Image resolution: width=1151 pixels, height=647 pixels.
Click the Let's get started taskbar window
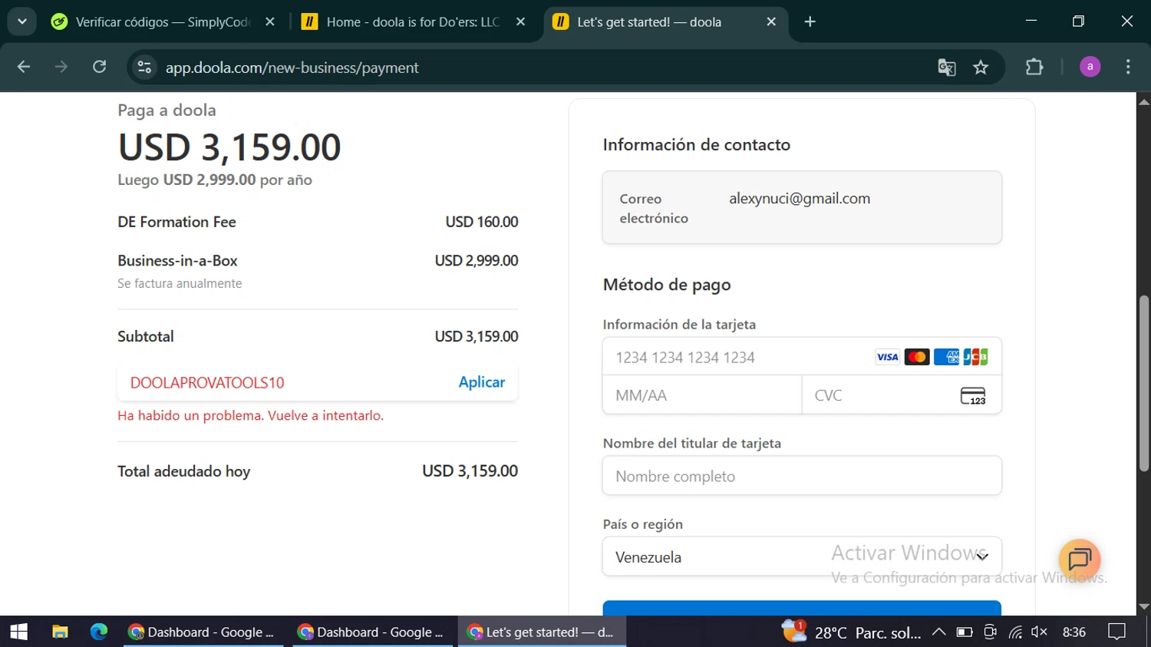pyautogui.click(x=542, y=632)
